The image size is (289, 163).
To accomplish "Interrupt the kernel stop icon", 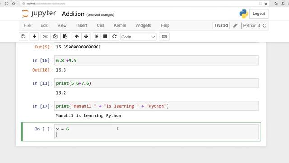I will 105,37.
